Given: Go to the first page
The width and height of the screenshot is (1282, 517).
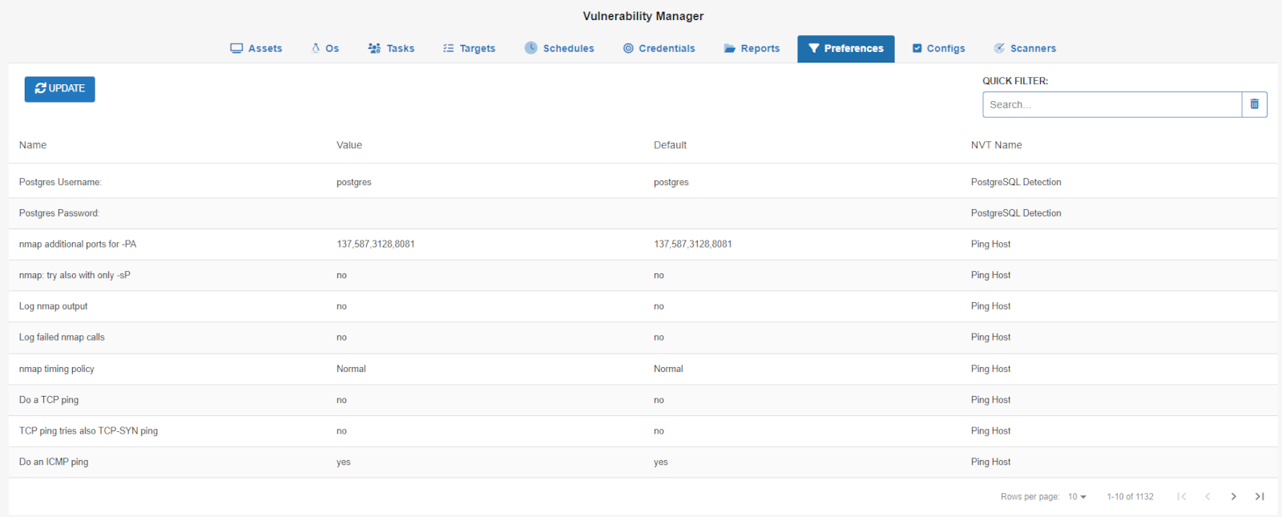Looking at the screenshot, I should click(x=1182, y=497).
